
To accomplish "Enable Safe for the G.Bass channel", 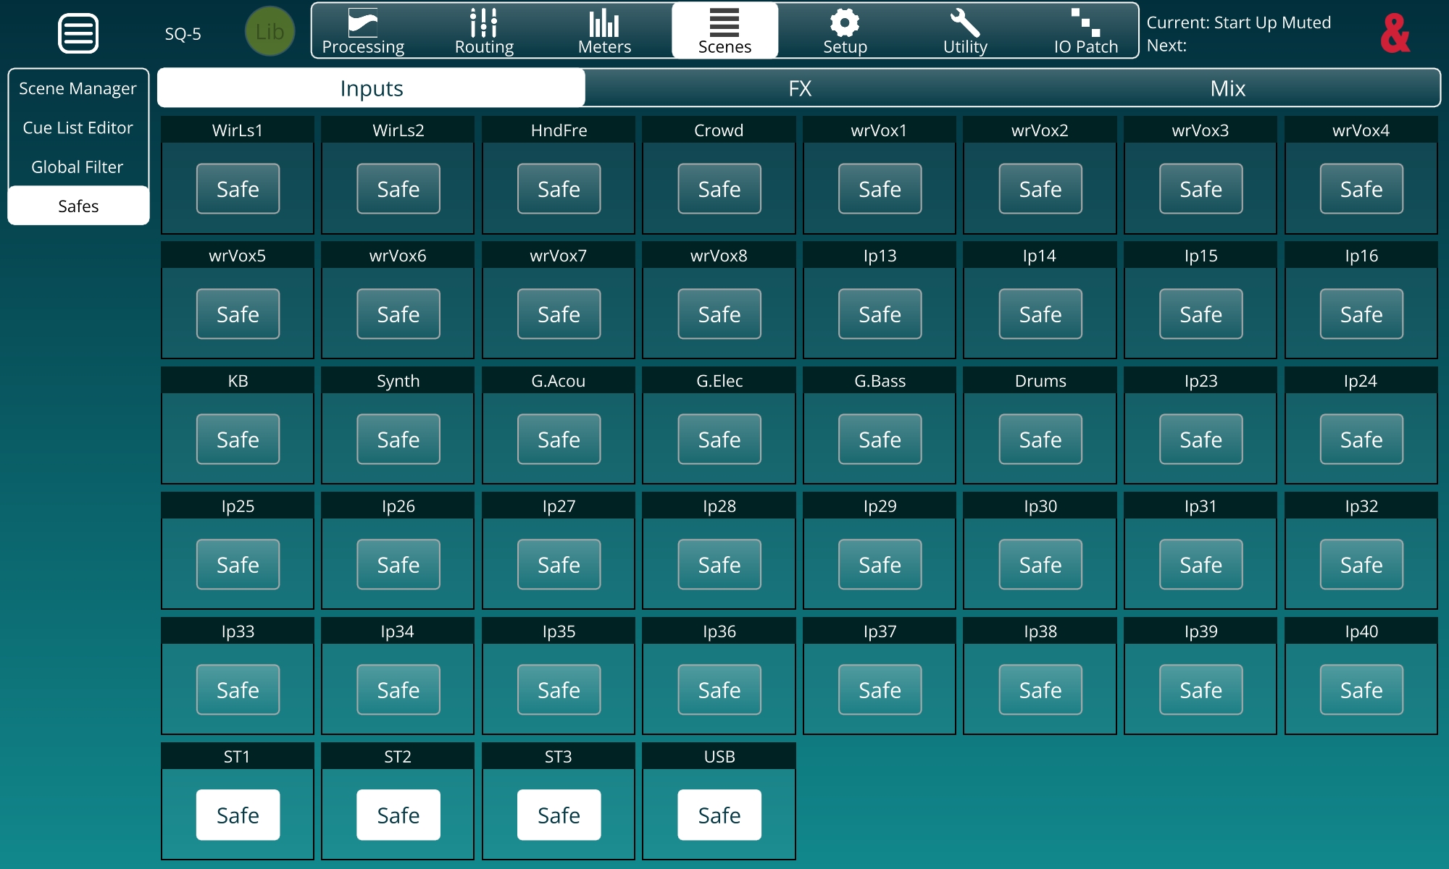I will 880,440.
